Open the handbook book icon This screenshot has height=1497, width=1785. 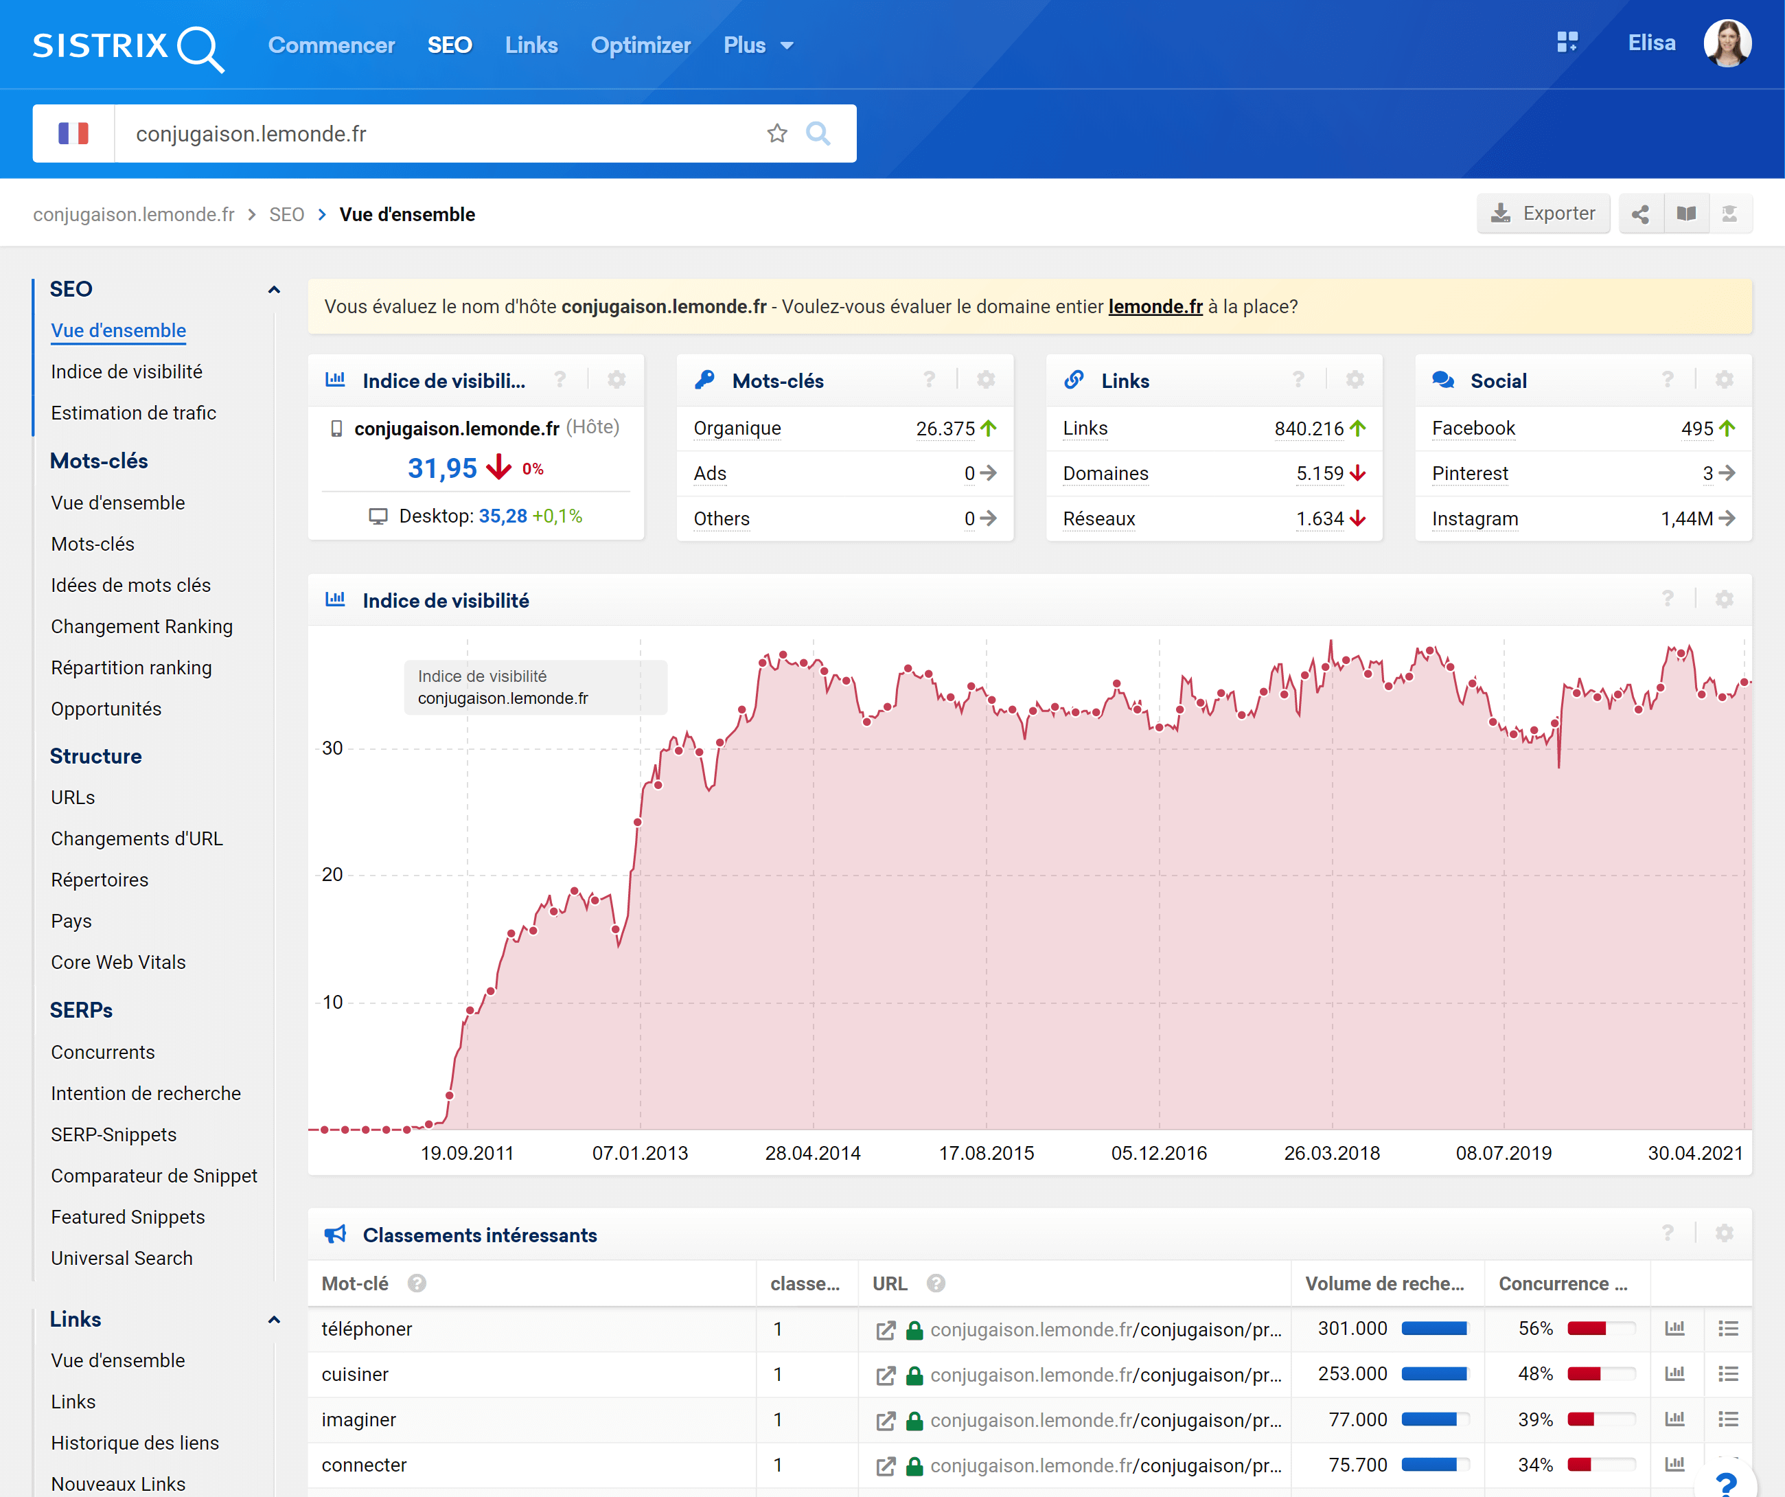coord(1685,214)
